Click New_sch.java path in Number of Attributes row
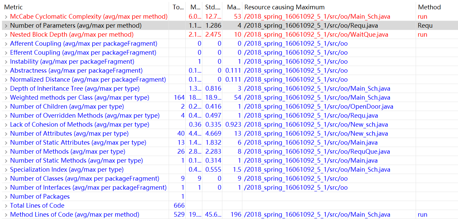Viewport: 458px width, 219px height. pos(316,134)
